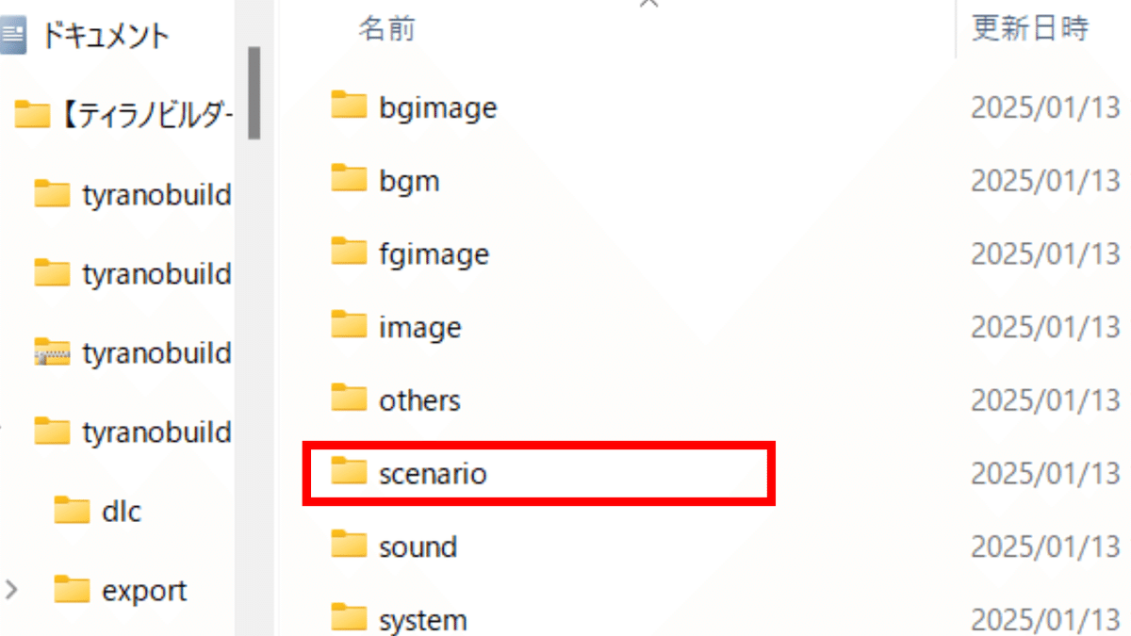Screen dimensions: 1131x636
Task: Open the zipped tyranobuild archive in sidebar
Action: click(132, 353)
